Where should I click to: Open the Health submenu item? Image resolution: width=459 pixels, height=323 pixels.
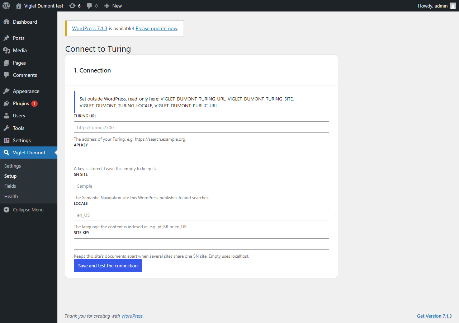pos(11,196)
